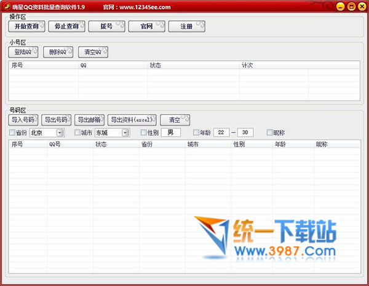Export numbers with 导出号码

56,120
